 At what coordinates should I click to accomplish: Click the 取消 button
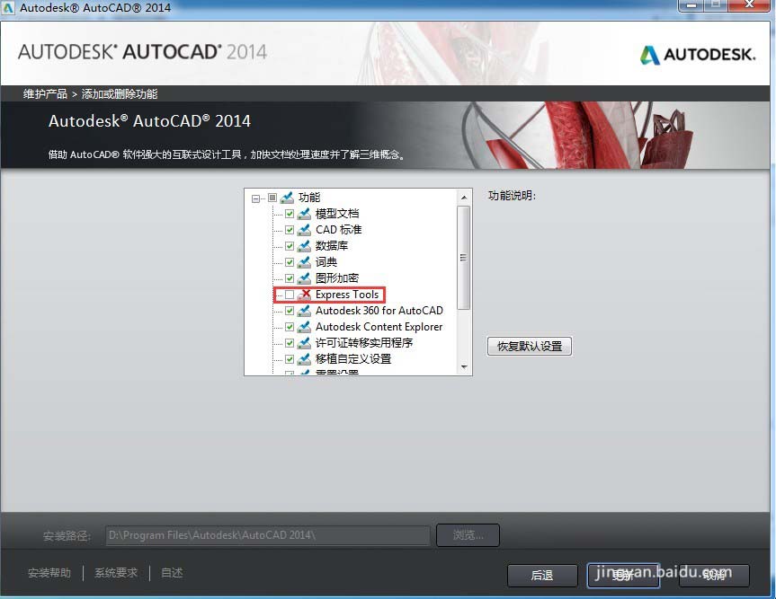pos(714,576)
